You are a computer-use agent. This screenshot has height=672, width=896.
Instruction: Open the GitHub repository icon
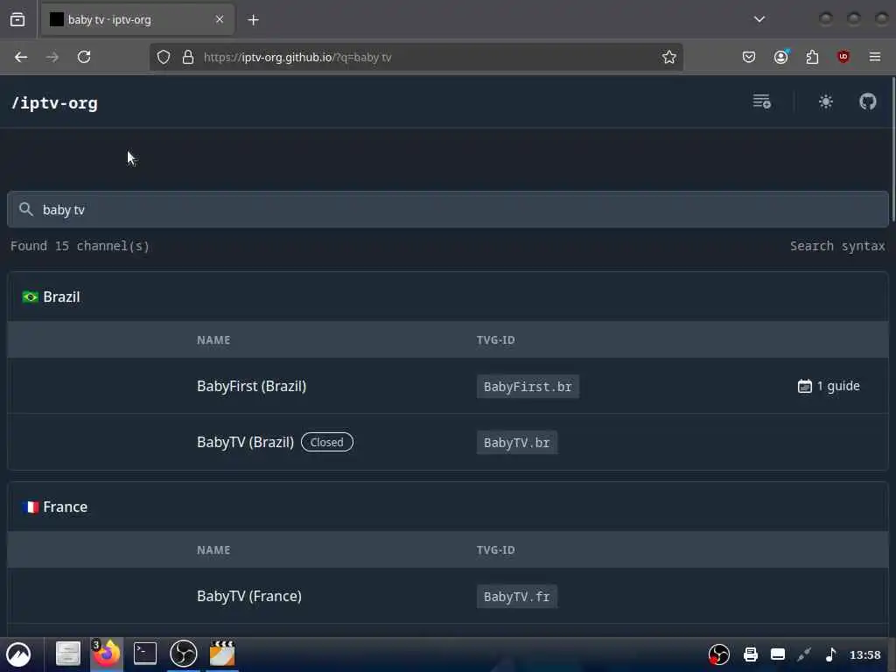point(867,101)
